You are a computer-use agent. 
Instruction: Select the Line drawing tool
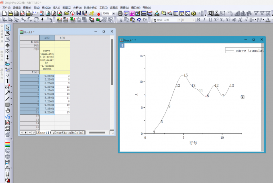point(7,99)
